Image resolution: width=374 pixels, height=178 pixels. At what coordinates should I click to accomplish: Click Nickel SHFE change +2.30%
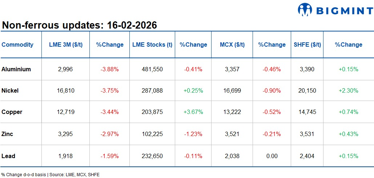(348, 90)
